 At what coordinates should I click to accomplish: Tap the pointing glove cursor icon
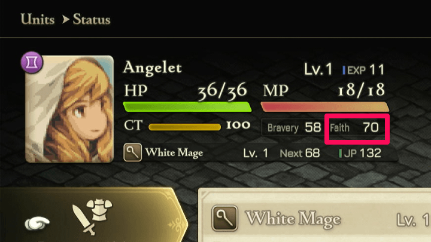coord(37,223)
